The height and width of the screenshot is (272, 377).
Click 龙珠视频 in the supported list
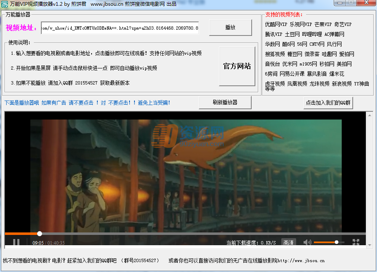click(319, 84)
